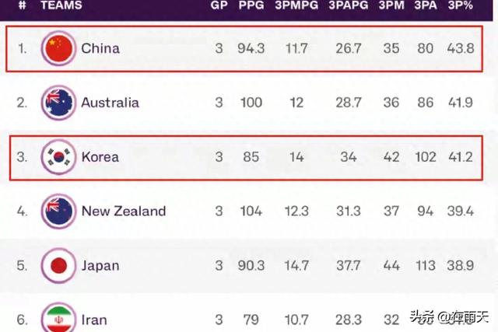Click the New Zealand flag icon
Image resolution: width=498 pixels, height=332 pixels.
58,211
